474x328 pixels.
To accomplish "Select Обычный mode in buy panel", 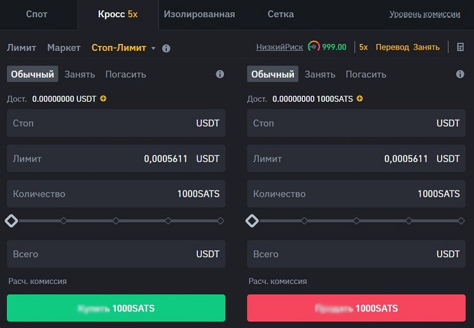I will (x=32, y=74).
